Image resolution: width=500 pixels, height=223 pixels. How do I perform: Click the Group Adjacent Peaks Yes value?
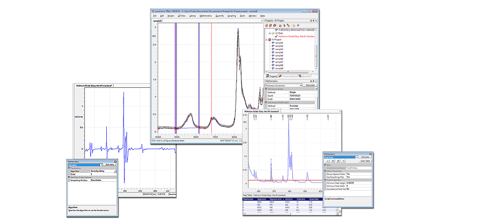click(348, 174)
